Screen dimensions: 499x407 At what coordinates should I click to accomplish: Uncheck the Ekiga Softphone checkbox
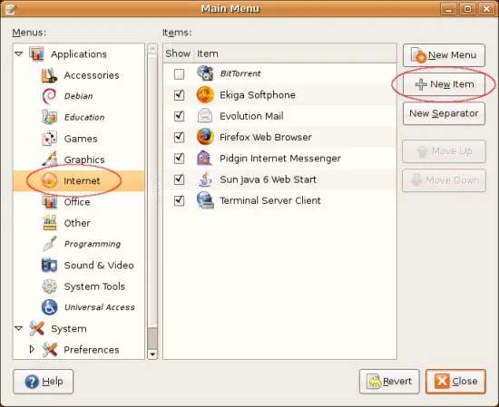pyautogui.click(x=179, y=95)
